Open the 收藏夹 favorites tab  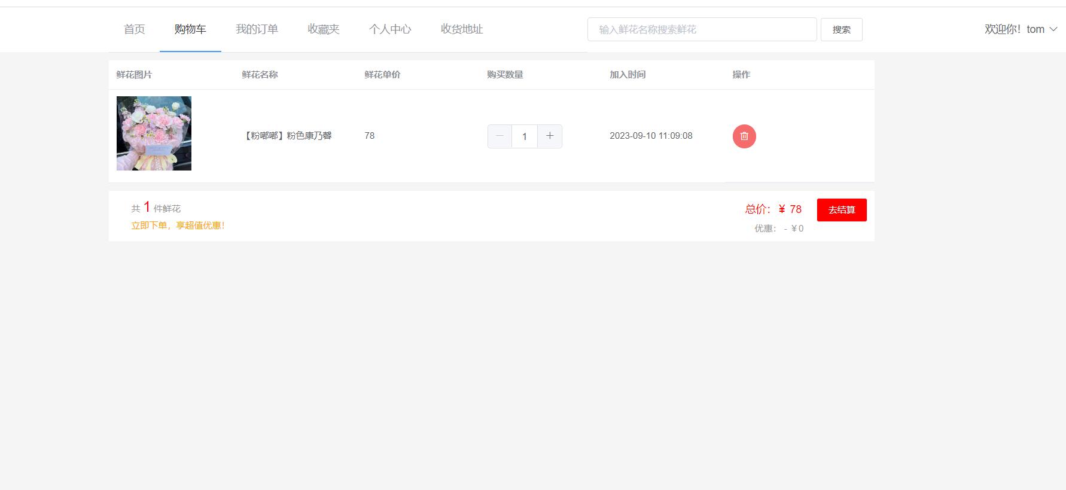(324, 29)
